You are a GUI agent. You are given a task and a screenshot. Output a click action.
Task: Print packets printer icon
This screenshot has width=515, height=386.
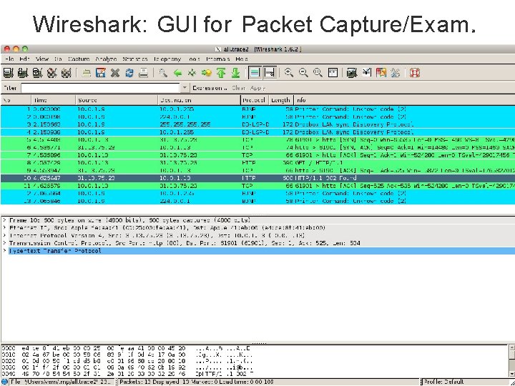144,72
